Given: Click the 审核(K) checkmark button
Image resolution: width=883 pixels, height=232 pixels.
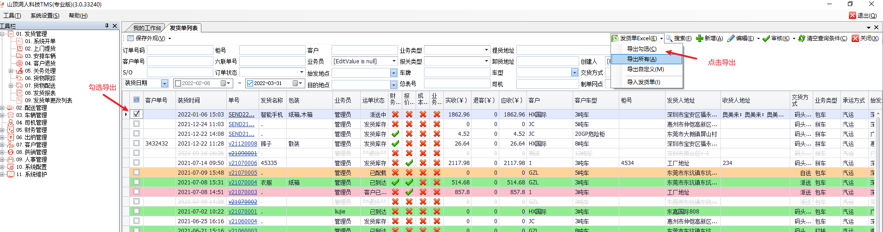Looking at the screenshot, I should pyautogui.click(x=776, y=38).
